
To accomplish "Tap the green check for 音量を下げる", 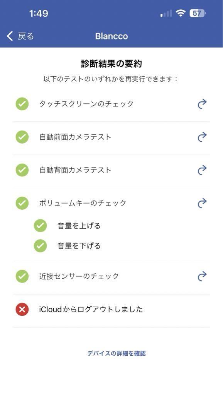I will point(41,245).
